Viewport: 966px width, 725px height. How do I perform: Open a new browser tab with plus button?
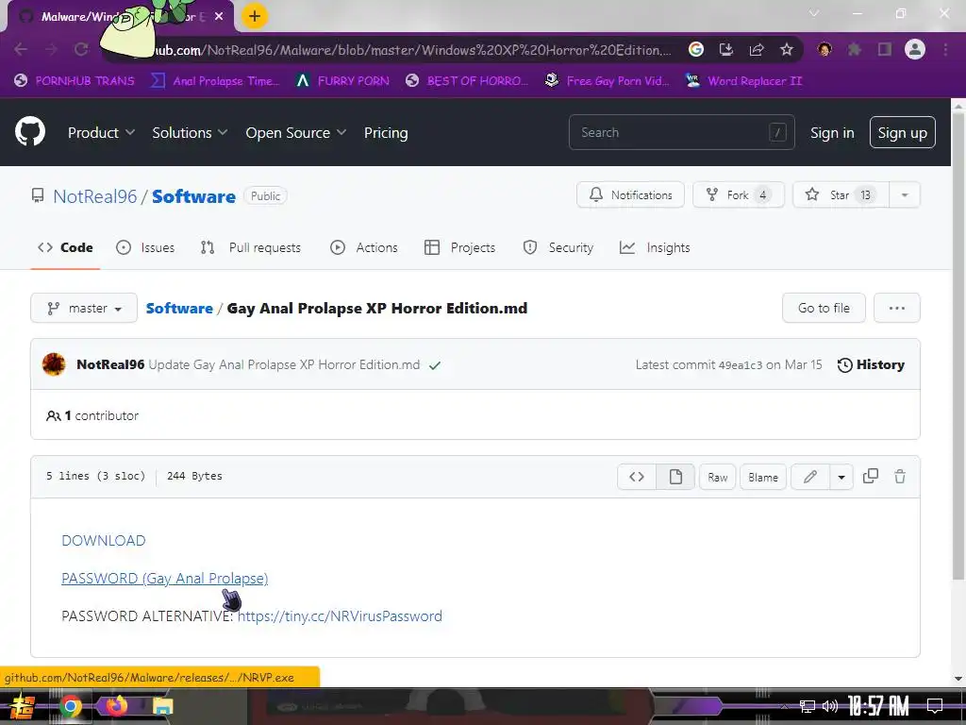pyautogui.click(x=254, y=17)
